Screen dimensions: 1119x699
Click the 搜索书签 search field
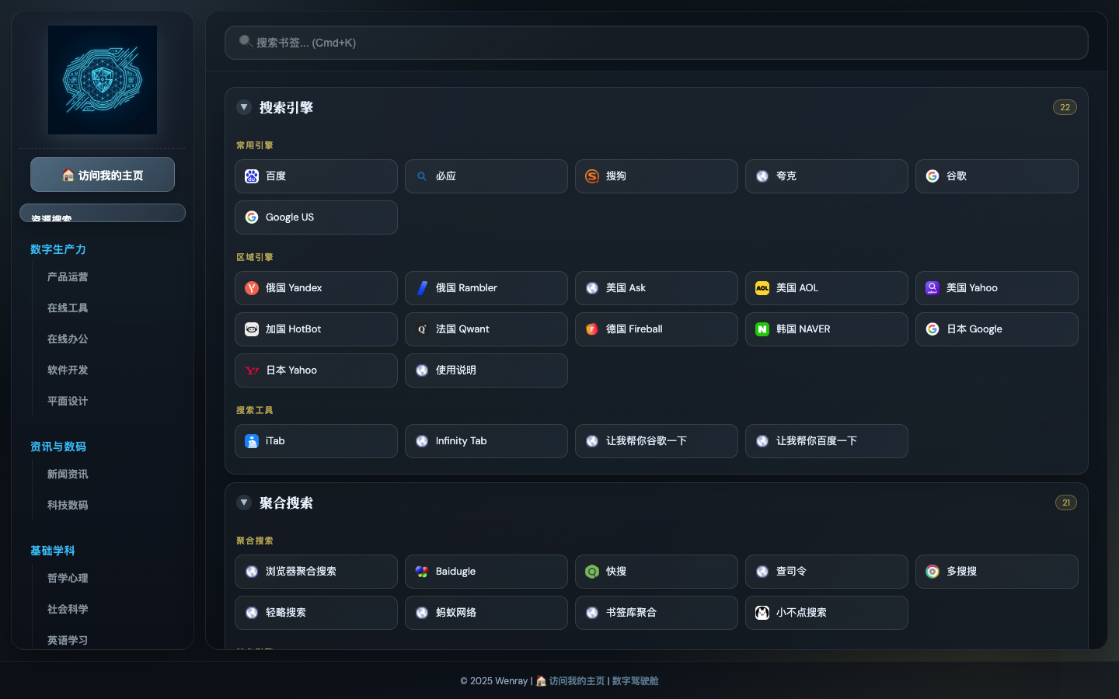tap(657, 43)
